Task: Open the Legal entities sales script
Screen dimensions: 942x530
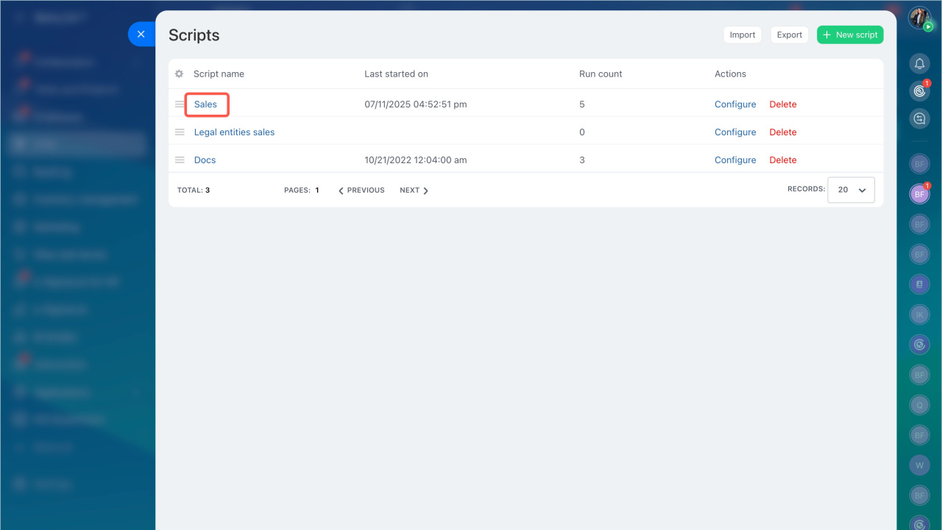Action: (x=234, y=132)
